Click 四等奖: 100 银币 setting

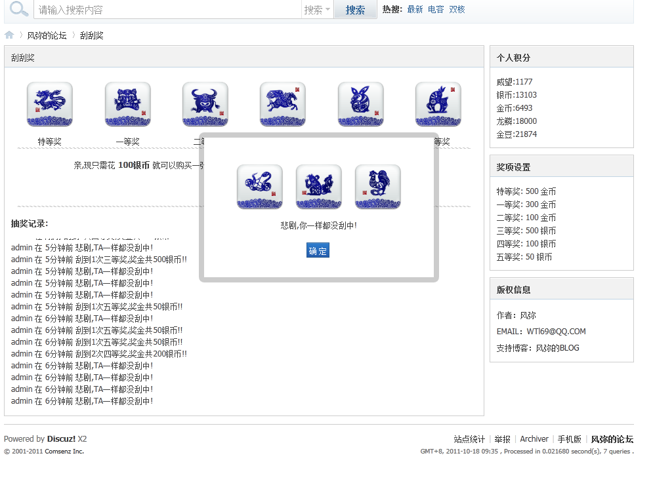(x=526, y=244)
